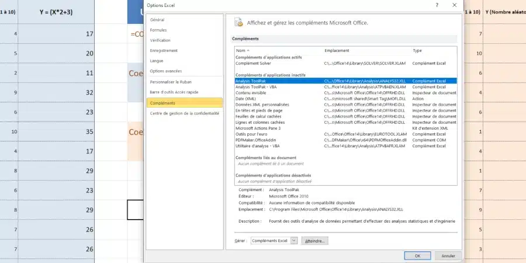This screenshot has width=526, height=263.
Task: Select PDFMaker.OfficeAddin row
Action: (346, 140)
